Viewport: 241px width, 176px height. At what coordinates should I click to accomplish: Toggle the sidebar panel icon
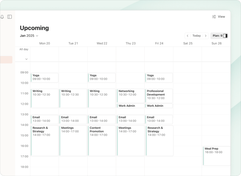(10, 16)
